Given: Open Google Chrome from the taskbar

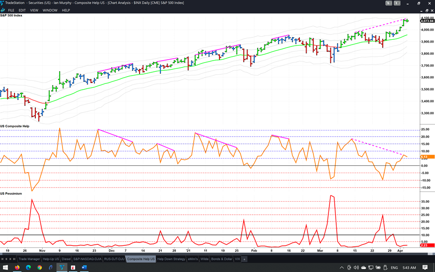Looking at the screenshot, I should click(40, 268).
